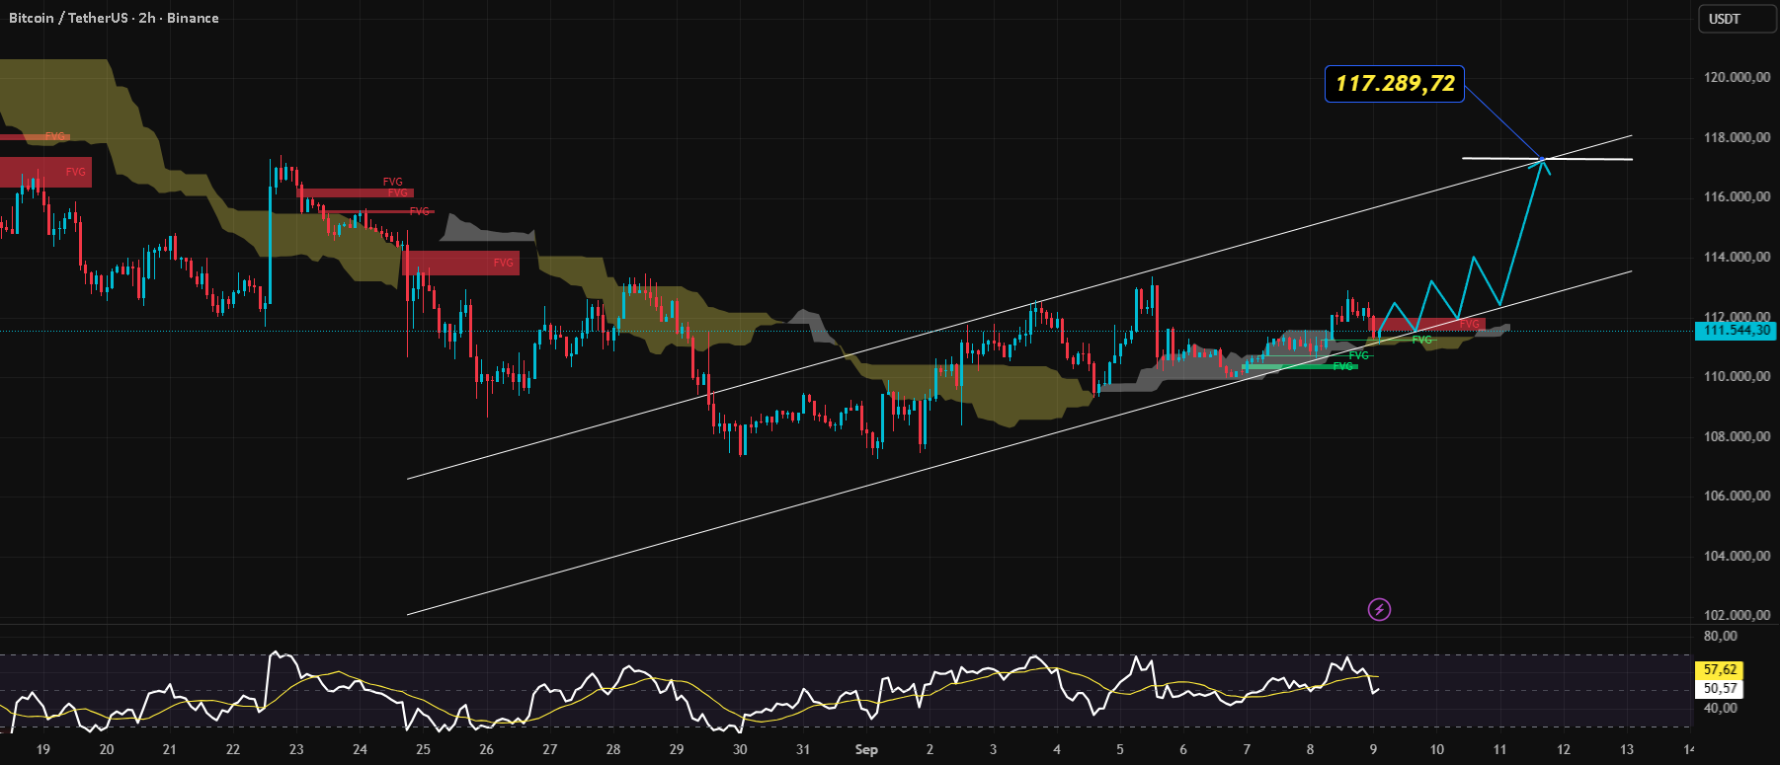Select the yellow 117.289,72 price target label

click(1394, 84)
